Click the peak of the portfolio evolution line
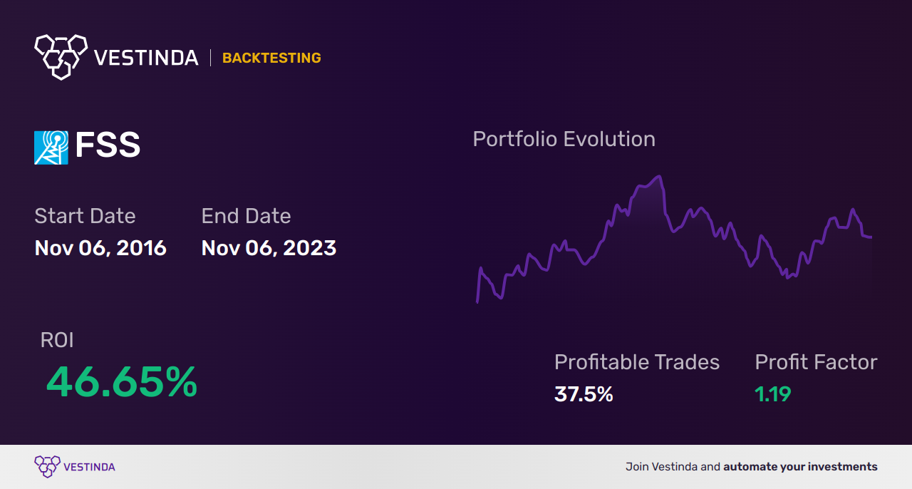Screen dimensions: 912x489 660,177
